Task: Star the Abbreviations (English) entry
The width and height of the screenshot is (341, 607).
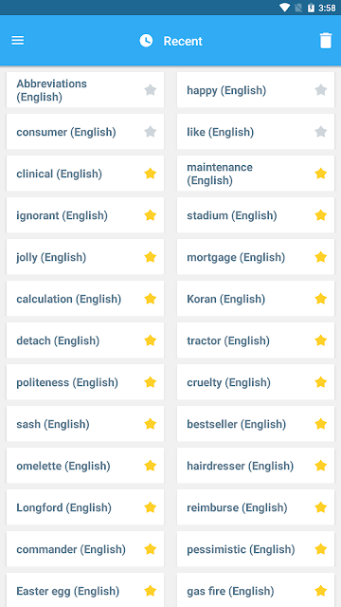Action: (x=150, y=90)
